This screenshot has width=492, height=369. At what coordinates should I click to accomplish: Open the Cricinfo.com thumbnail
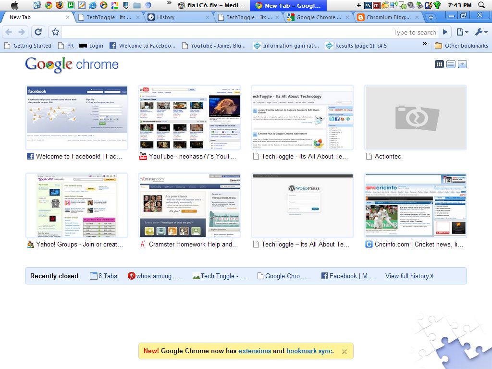(416, 205)
